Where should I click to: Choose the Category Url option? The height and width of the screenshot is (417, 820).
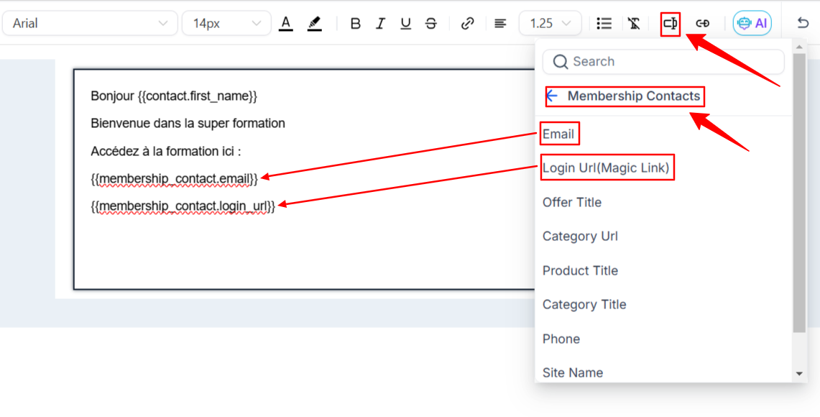580,237
